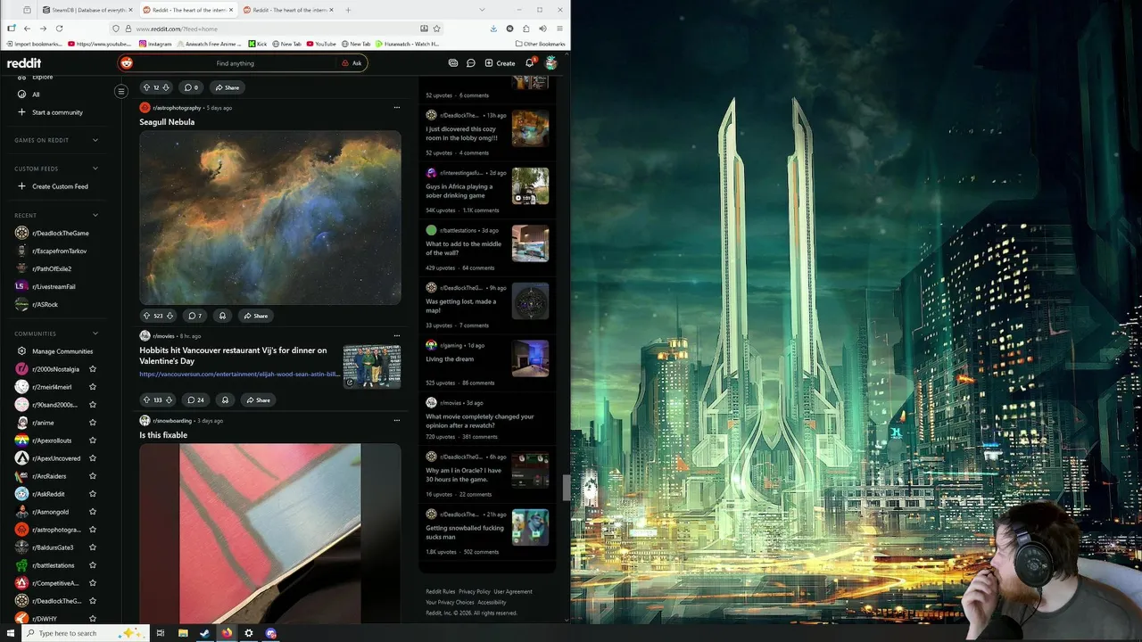Viewport: 1142px width, 642px height.
Task: Open the Reddit chat icon
Action: click(x=471, y=63)
